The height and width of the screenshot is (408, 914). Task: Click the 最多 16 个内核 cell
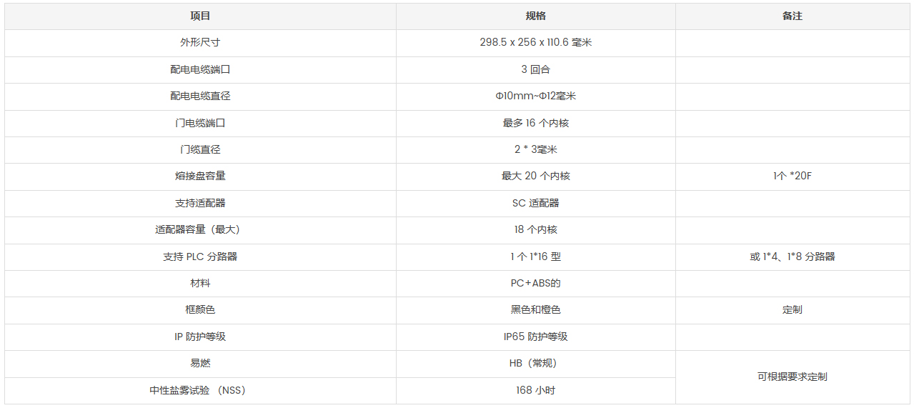pyautogui.click(x=535, y=123)
